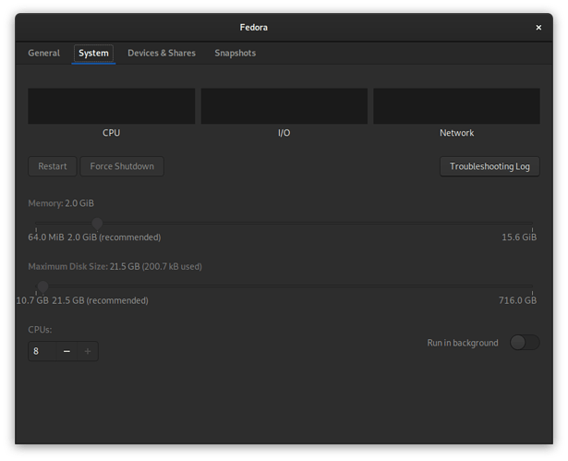The height and width of the screenshot is (461, 568).
Task: Decrease CPU count with minus button
Action: point(66,351)
